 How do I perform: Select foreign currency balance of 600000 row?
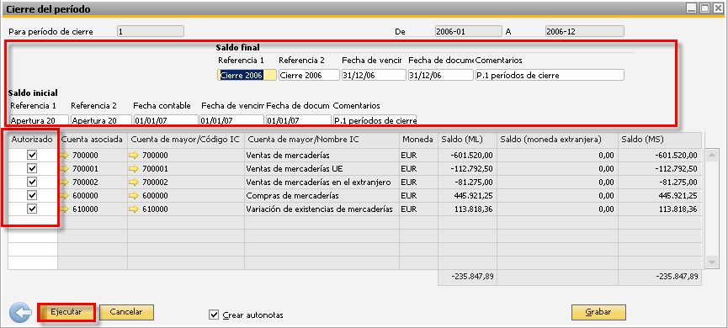click(x=558, y=196)
